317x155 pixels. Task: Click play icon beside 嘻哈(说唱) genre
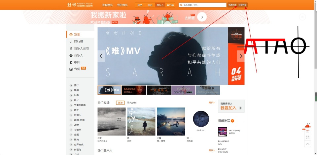(71, 120)
